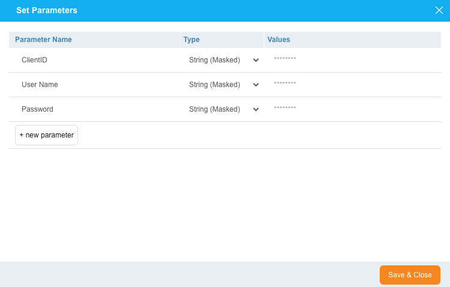The width and height of the screenshot is (450, 287).
Task: Add a row with + new parameter
Action: pyautogui.click(x=46, y=135)
